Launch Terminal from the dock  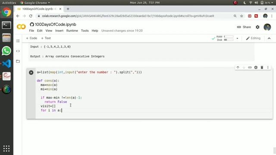pyautogui.click(x=6, y=25)
